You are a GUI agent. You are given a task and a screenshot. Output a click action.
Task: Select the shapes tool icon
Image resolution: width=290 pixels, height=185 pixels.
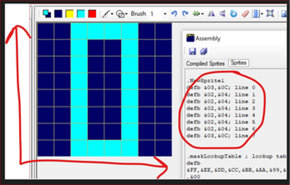(x=120, y=14)
